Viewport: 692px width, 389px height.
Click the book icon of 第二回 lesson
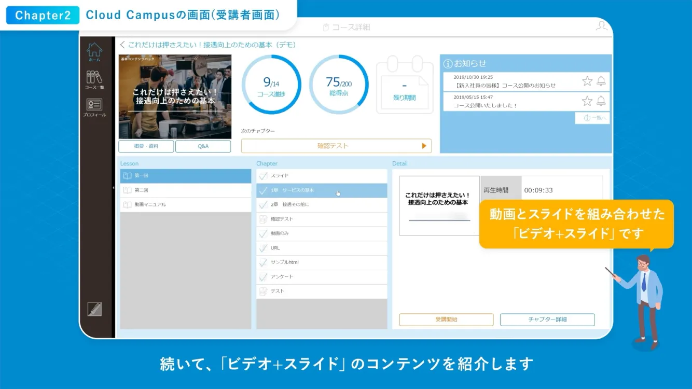pyautogui.click(x=127, y=190)
